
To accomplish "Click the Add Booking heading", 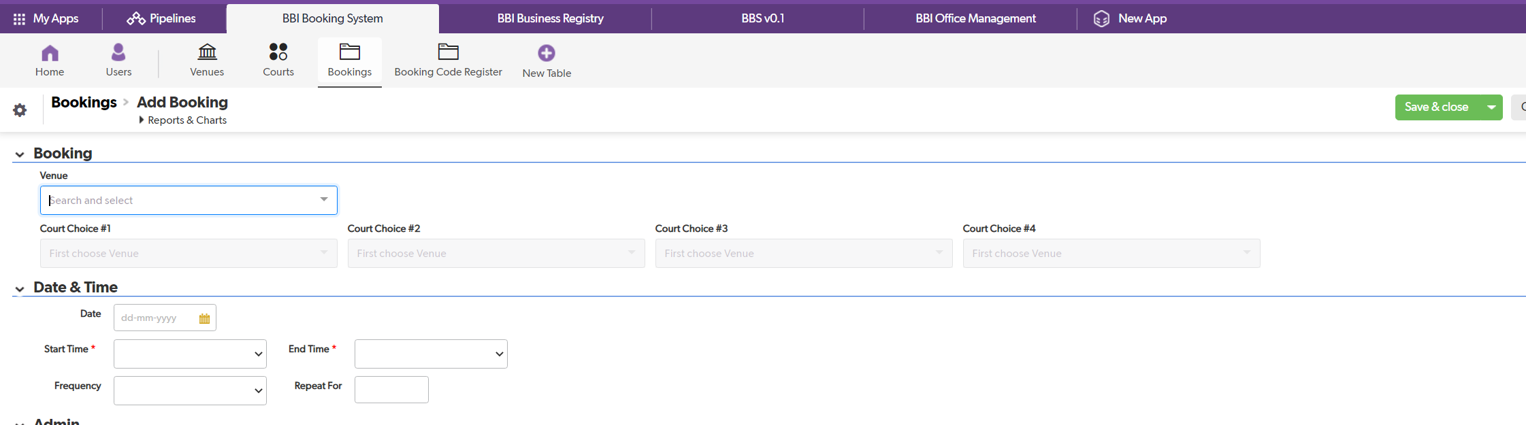I will tap(182, 102).
